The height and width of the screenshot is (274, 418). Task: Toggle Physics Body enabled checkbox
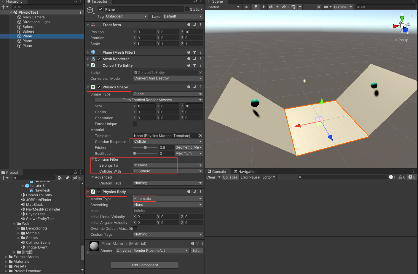pos(99,192)
